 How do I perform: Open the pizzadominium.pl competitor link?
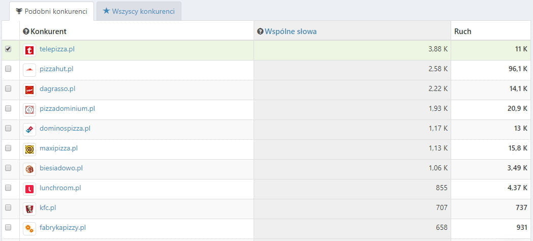click(67, 108)
